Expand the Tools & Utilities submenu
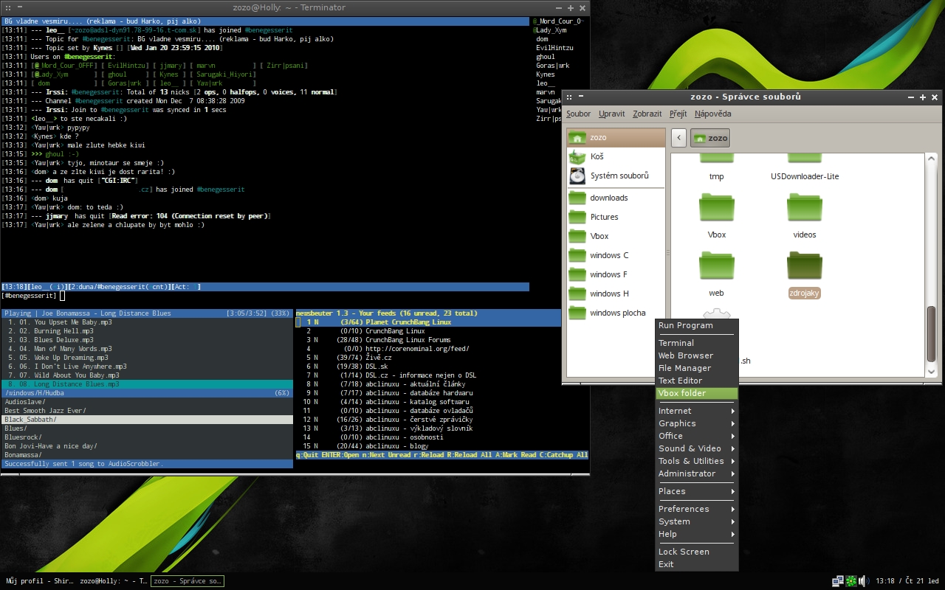This screenshot has width=945, height=590. [697, 461]
